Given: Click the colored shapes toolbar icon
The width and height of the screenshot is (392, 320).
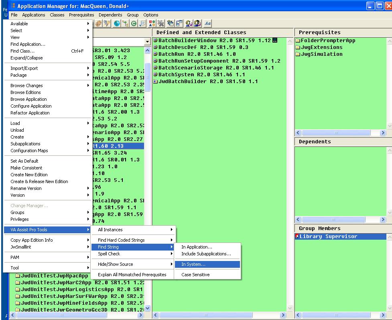Looking at the screenshot, I should click(152, 23).
